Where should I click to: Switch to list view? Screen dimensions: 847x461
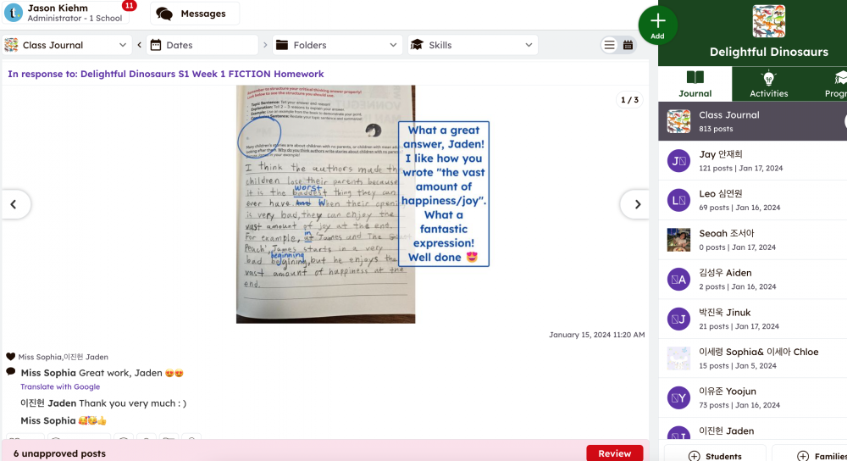point(609,45)
